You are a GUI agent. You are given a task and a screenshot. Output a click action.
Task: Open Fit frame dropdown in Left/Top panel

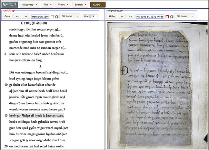click(x=70, y=16)
